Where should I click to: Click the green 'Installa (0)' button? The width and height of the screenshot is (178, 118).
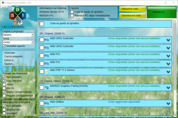click(x=162, y=12)
